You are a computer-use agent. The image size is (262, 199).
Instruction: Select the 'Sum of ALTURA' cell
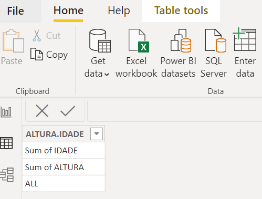[x=64, y=167]
